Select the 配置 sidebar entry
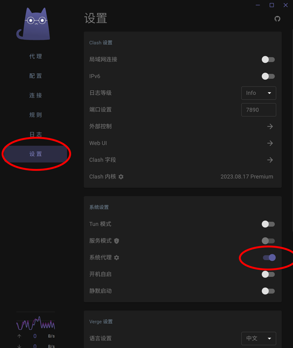This screenshot has width=293, height=348. click(x=36, y=76)
